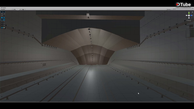Toggle scene lighting button

point(18,9)
